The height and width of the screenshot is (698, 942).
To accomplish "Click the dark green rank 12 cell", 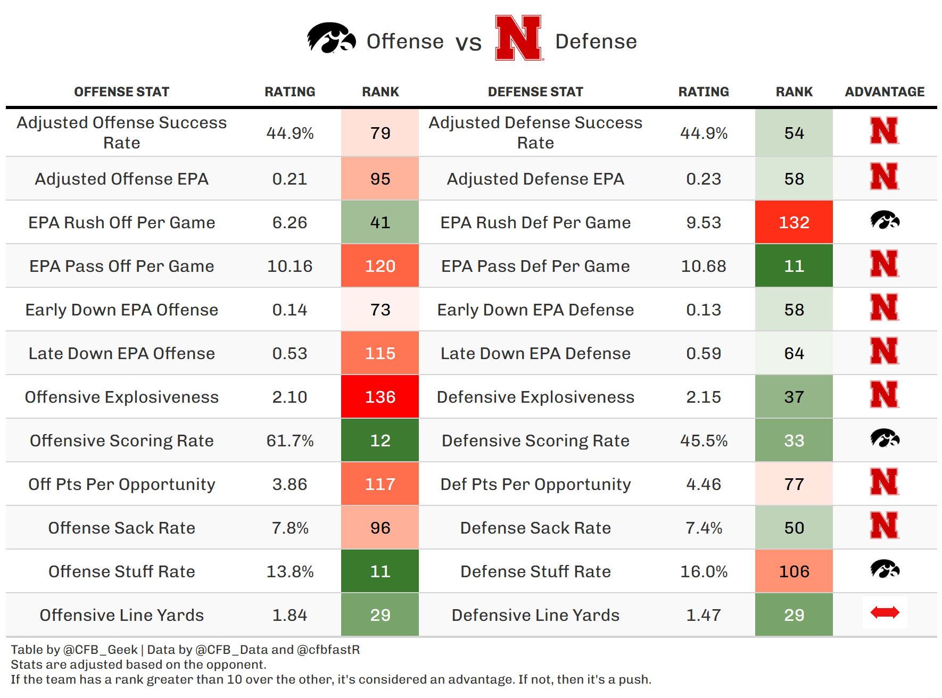I will [380, 441].
